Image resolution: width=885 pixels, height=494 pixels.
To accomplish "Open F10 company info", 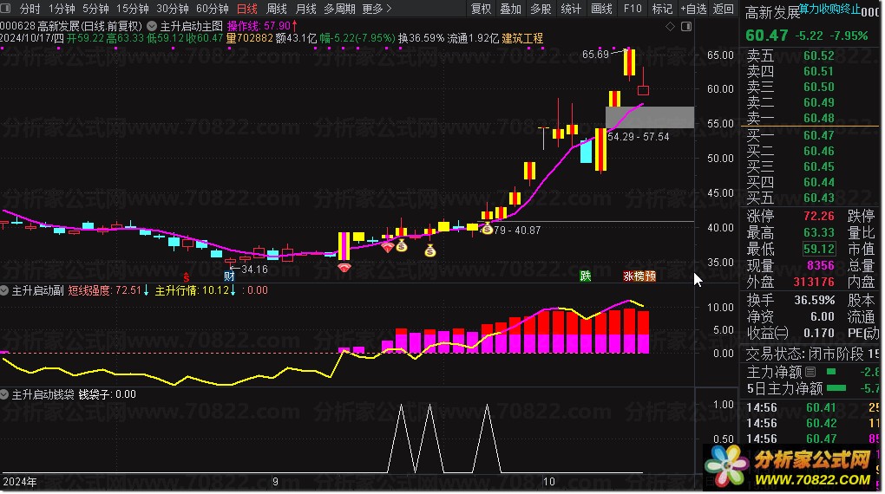I will 633,9.
